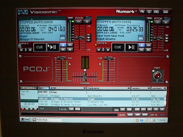
Task: Skip to next track on Player A
Action: (x=30, y=50)
